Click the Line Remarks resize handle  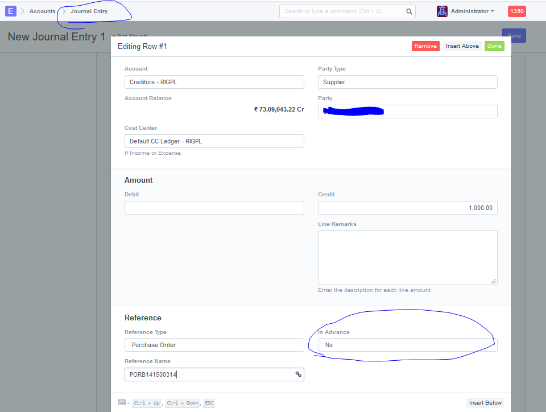pyautogui.click(x=493, y=281)
